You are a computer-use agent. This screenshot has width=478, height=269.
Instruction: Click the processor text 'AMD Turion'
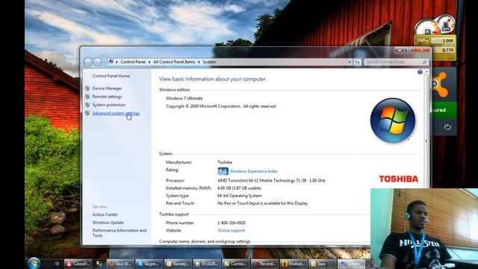click(x=271, y=180)
